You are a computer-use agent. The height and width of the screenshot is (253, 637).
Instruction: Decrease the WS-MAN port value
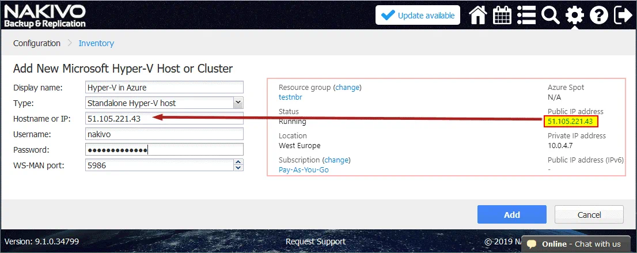click(238, 168)
